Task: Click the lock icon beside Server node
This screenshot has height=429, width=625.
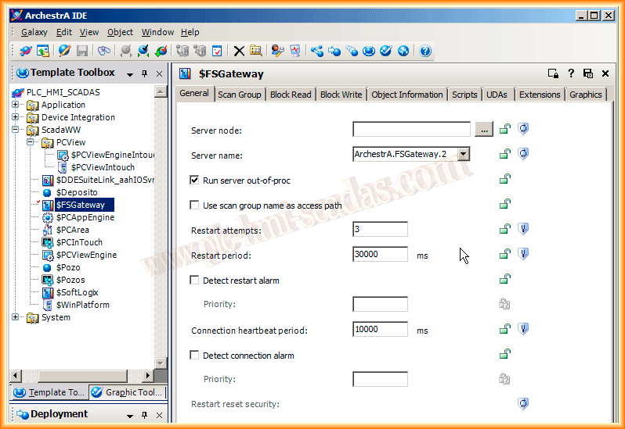Action: [506, 130]
